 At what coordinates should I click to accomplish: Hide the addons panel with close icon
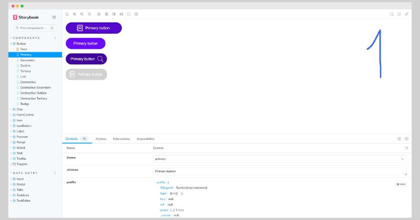coord(406,139)
